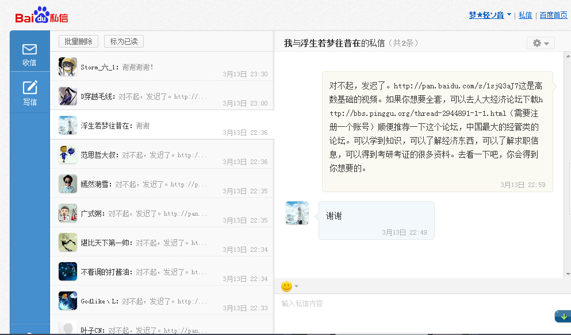
Task: Open the dropdown arrow beside the gear
Action: coord(546,44)
